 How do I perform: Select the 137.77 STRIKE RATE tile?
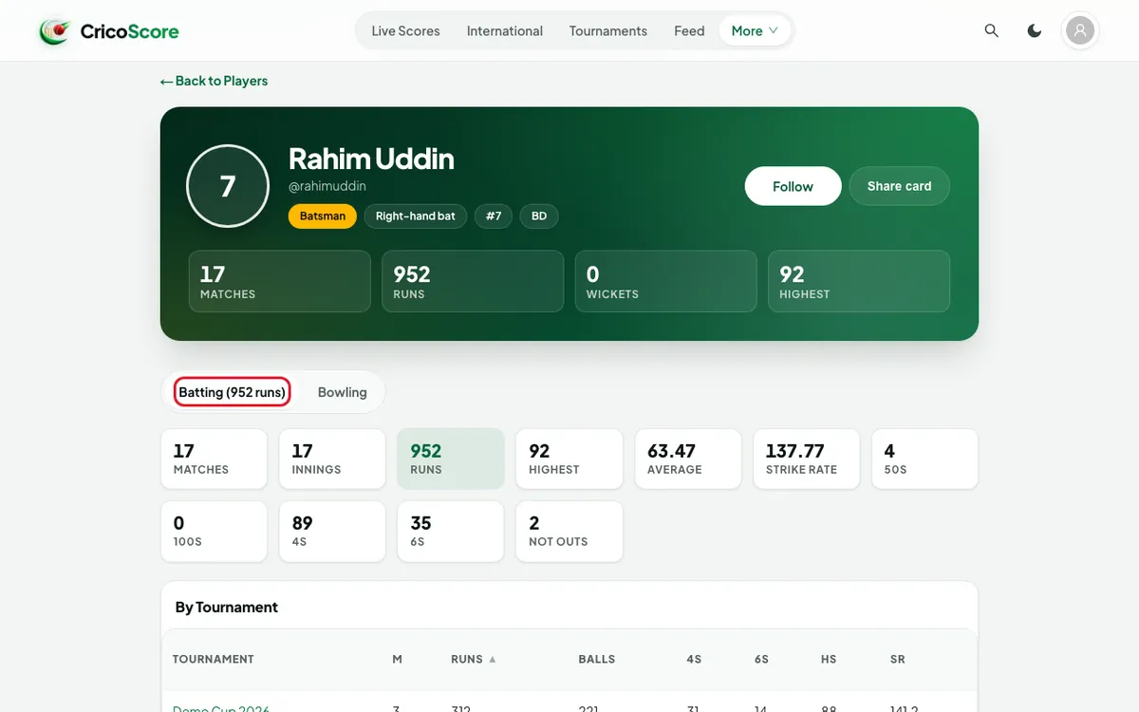click(806, 459)
